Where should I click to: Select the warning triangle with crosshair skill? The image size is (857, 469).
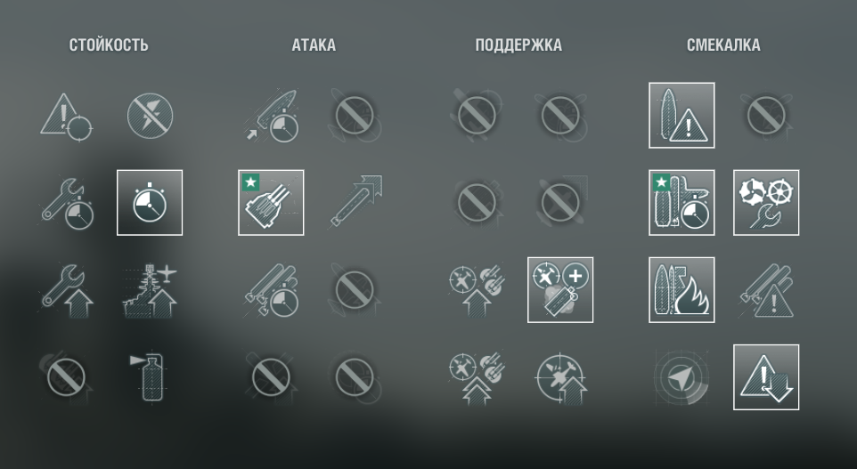[x=66, y=115]
